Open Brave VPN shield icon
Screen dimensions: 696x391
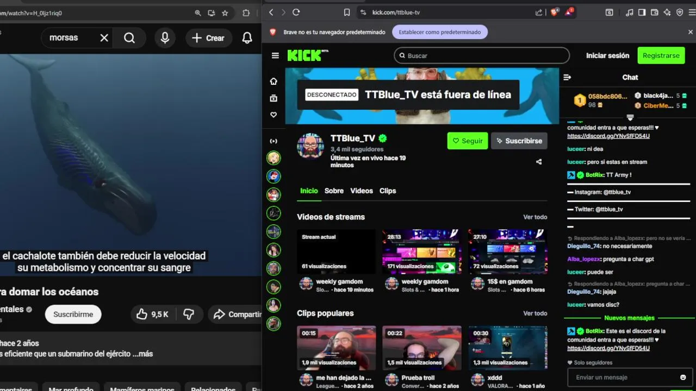[x=680, y=12]
